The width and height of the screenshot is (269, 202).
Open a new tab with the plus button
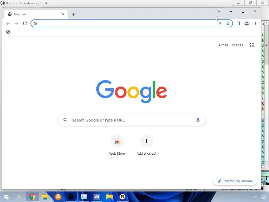click(73, 14)
